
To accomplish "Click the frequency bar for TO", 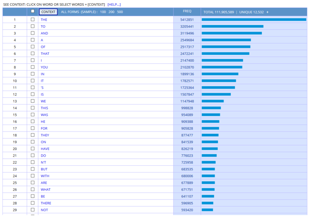I will tap(232, 26).
